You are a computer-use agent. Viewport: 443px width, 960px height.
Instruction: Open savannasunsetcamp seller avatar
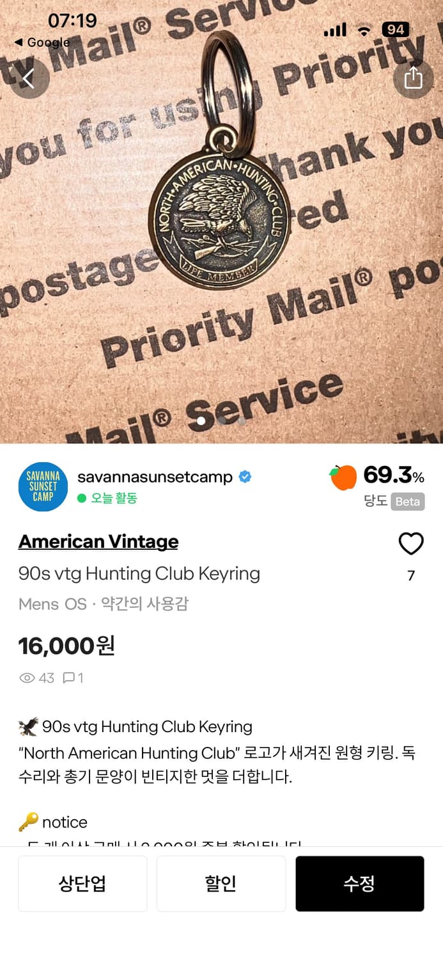tap(43, 487)
